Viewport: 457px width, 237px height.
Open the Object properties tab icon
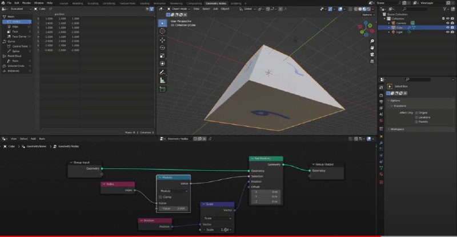[x=381, y=136]
